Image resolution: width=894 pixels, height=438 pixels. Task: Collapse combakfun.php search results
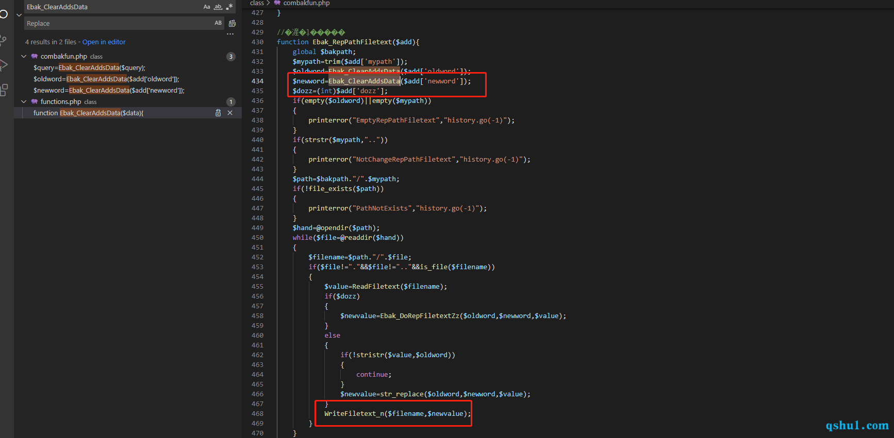click(24, 56)
